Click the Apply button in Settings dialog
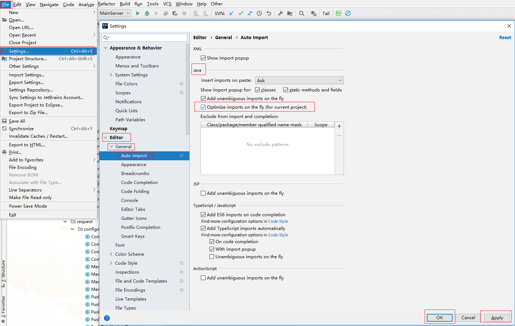Screen dimensions: 515x326 497,318
